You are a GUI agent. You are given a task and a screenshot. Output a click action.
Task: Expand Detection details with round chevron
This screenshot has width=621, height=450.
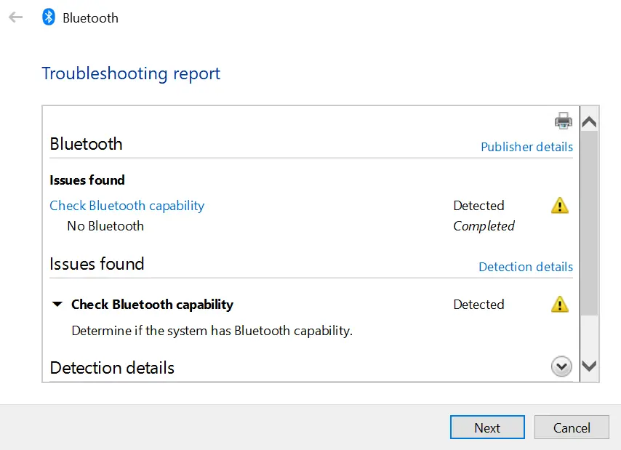[x=561, y=366]
